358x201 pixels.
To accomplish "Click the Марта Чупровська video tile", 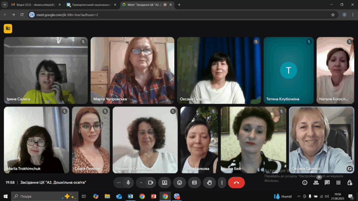I will (x=132, y=70).
